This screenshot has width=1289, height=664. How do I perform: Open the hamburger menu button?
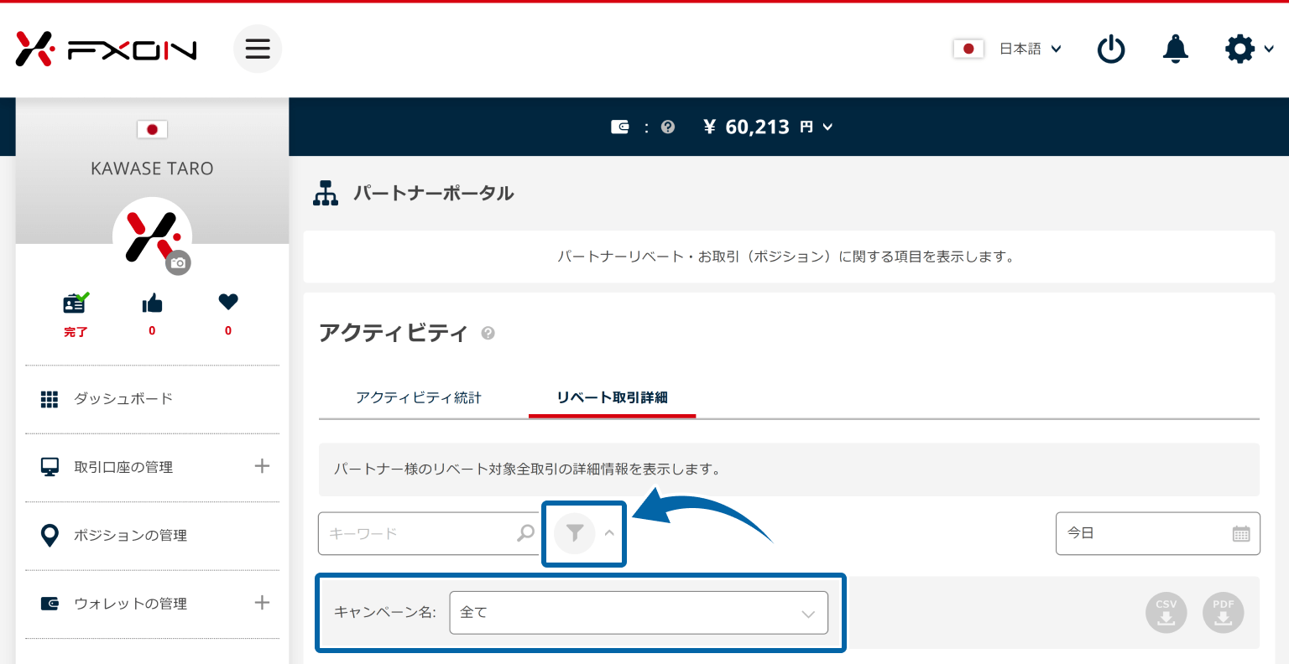click(x=258, y=49)
